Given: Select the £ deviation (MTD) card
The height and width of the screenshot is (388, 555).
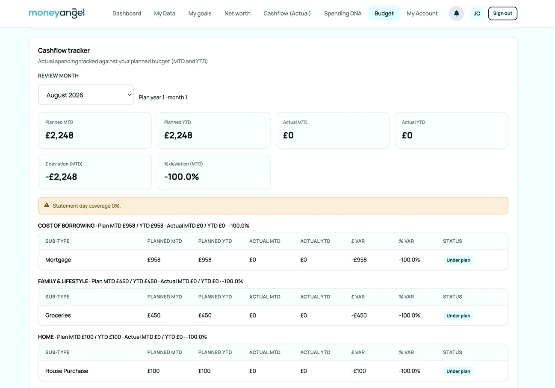Looking at the screenshot, I should (95, 172).
